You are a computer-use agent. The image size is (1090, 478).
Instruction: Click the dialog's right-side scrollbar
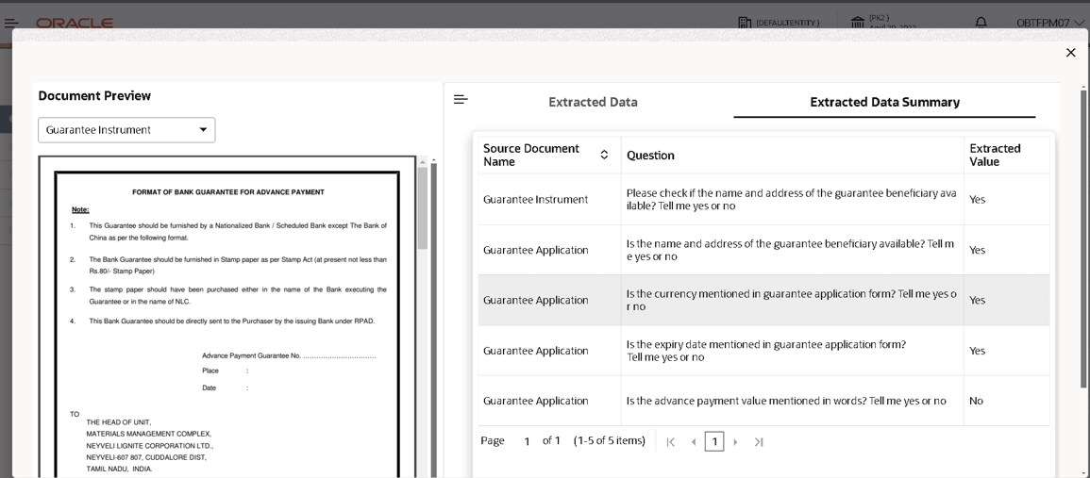click(x=1084, y=237)
